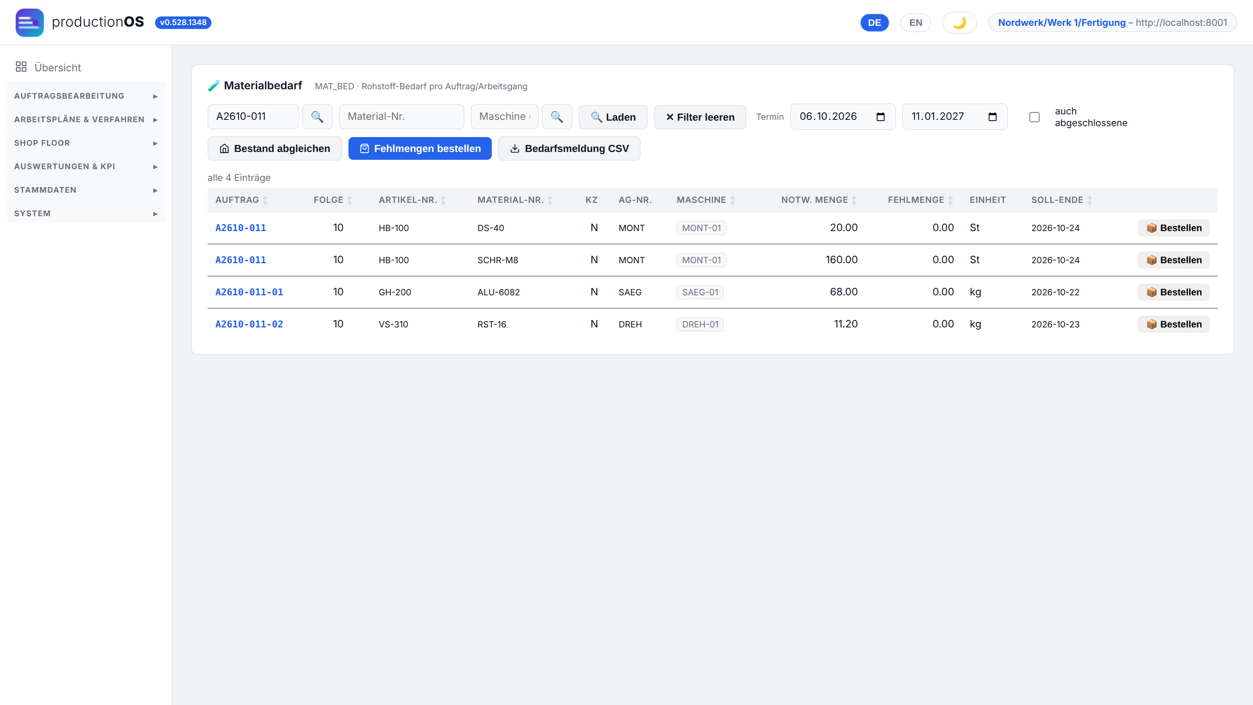Sort table by Soll-Ende column

pyautogui.click(x=1062, y=200)
